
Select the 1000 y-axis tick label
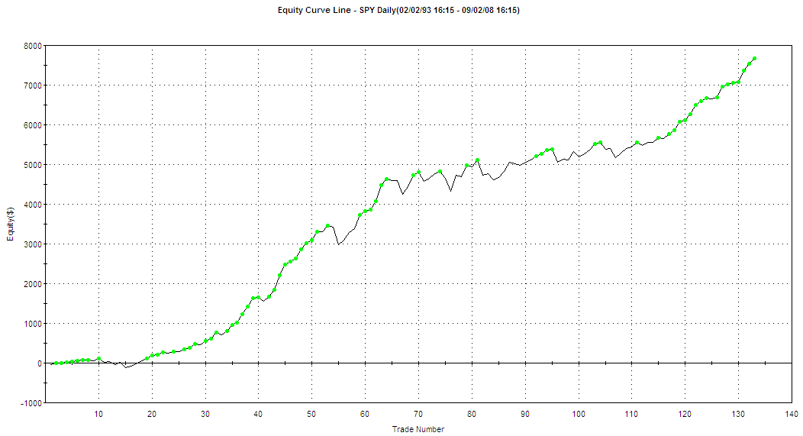click(33, 324)
